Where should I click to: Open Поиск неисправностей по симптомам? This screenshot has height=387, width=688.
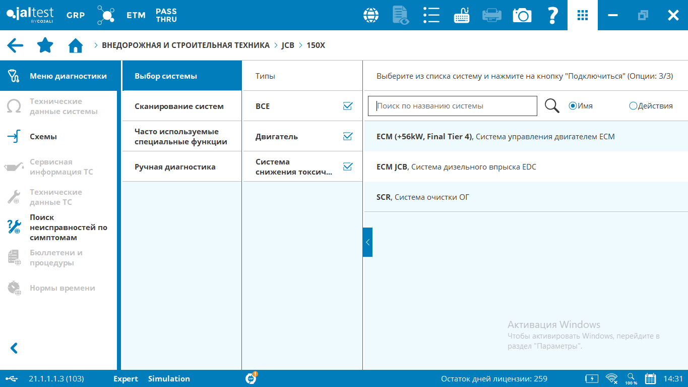point(58,228)
